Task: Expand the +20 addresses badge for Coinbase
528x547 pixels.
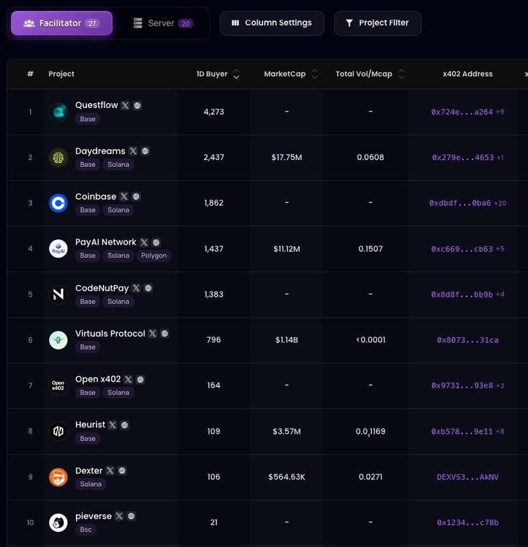Action: coord(500,203)
